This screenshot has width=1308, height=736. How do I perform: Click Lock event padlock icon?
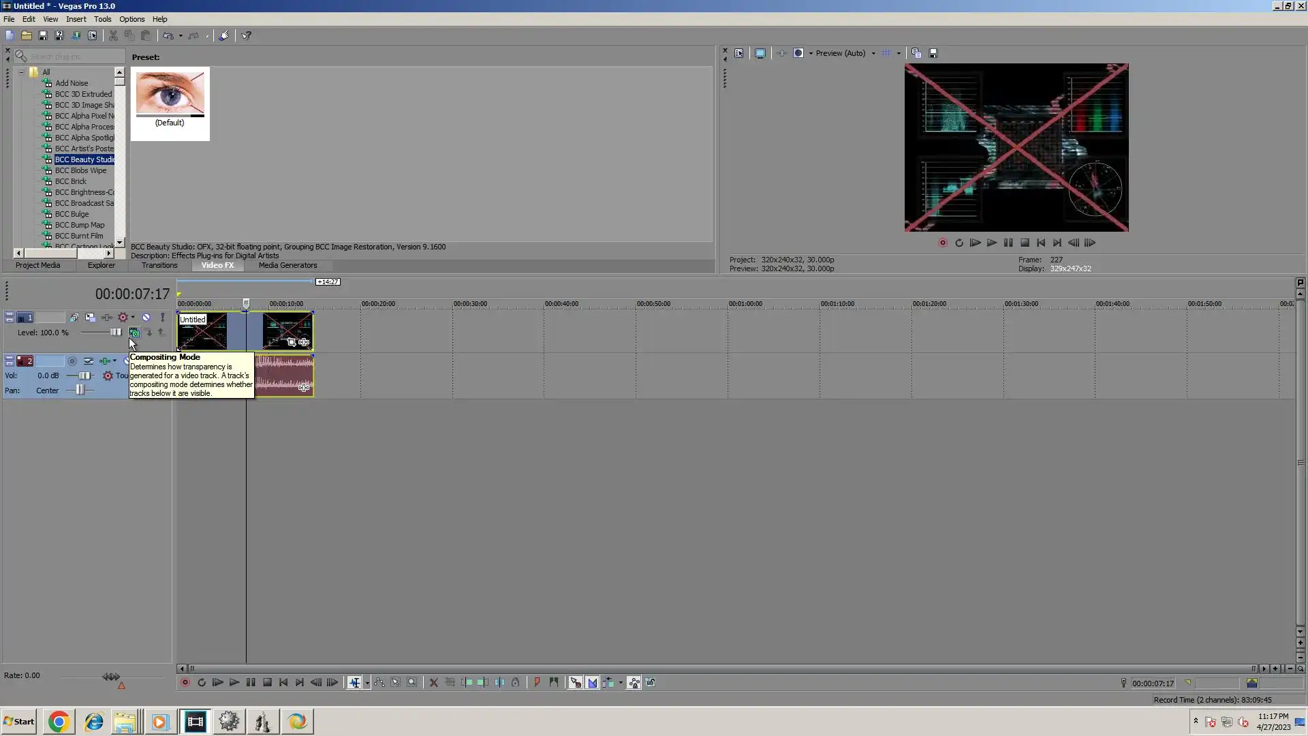pos(516,683)
